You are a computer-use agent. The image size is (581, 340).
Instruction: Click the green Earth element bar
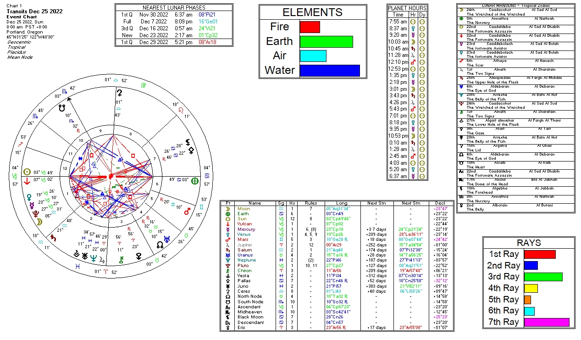pyautogui.click(x=326, y=41)
